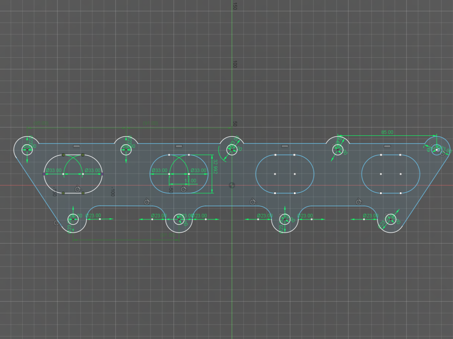Select left Ø33.00 dimension of second slot
The width and height of the screenshot is (453, 339).
point(159,170)
